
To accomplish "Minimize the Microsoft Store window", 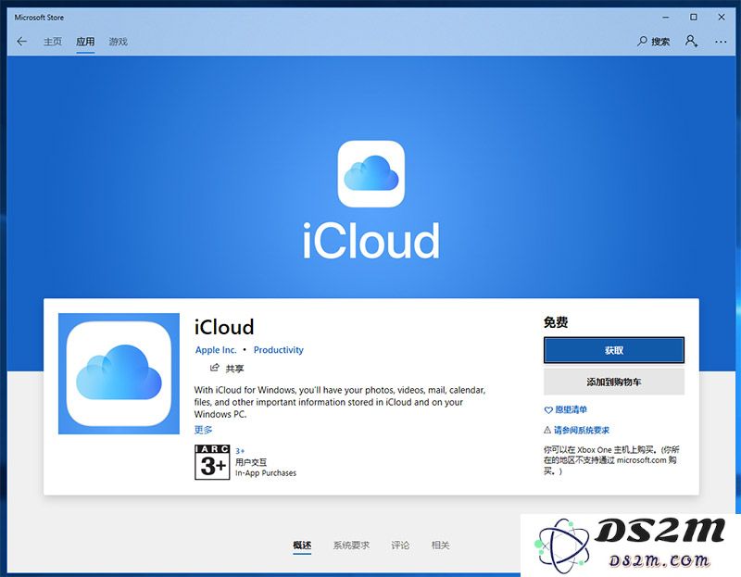I will (666, 17).
